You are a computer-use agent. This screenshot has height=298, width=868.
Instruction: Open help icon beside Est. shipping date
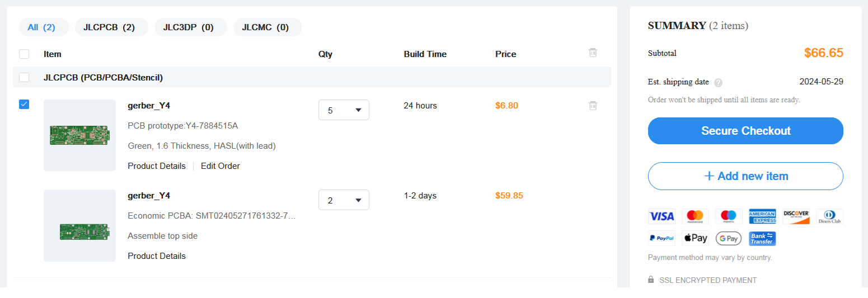coord(718,83)
